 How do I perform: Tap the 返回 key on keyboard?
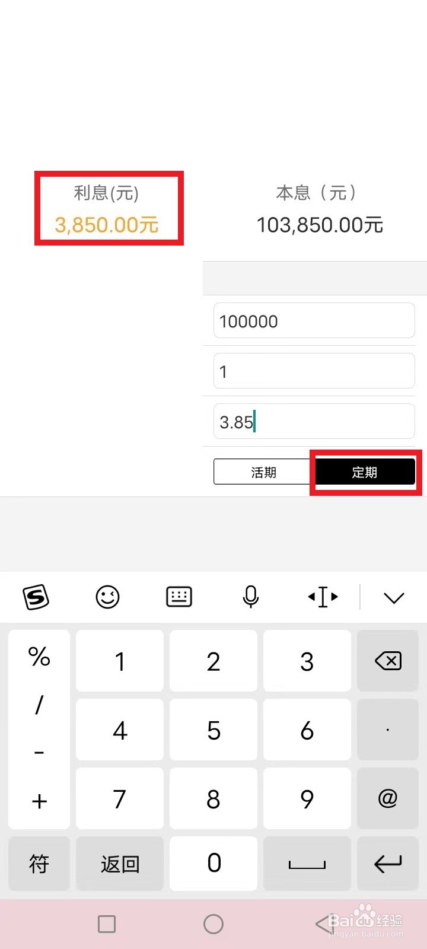[x=120, y=864]
